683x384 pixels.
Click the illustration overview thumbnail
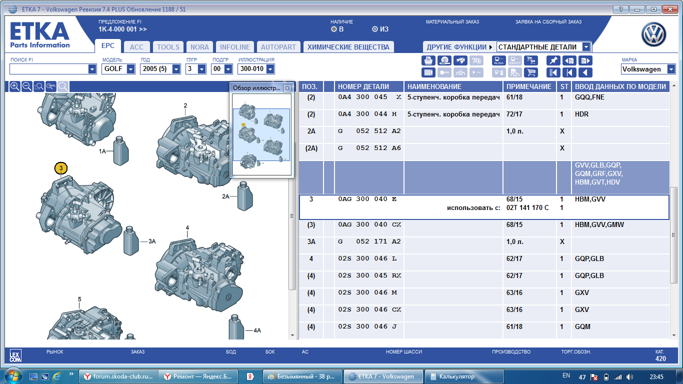coord(261,134)
